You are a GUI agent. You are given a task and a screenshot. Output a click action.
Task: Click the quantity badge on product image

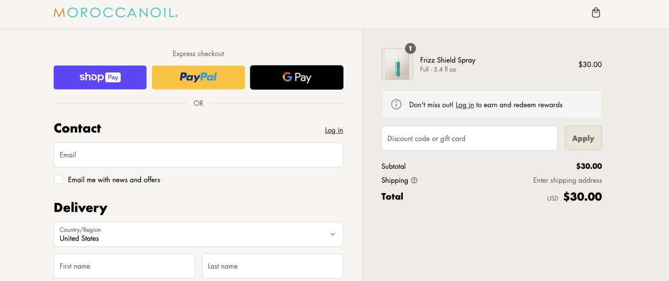coord(410,48)
